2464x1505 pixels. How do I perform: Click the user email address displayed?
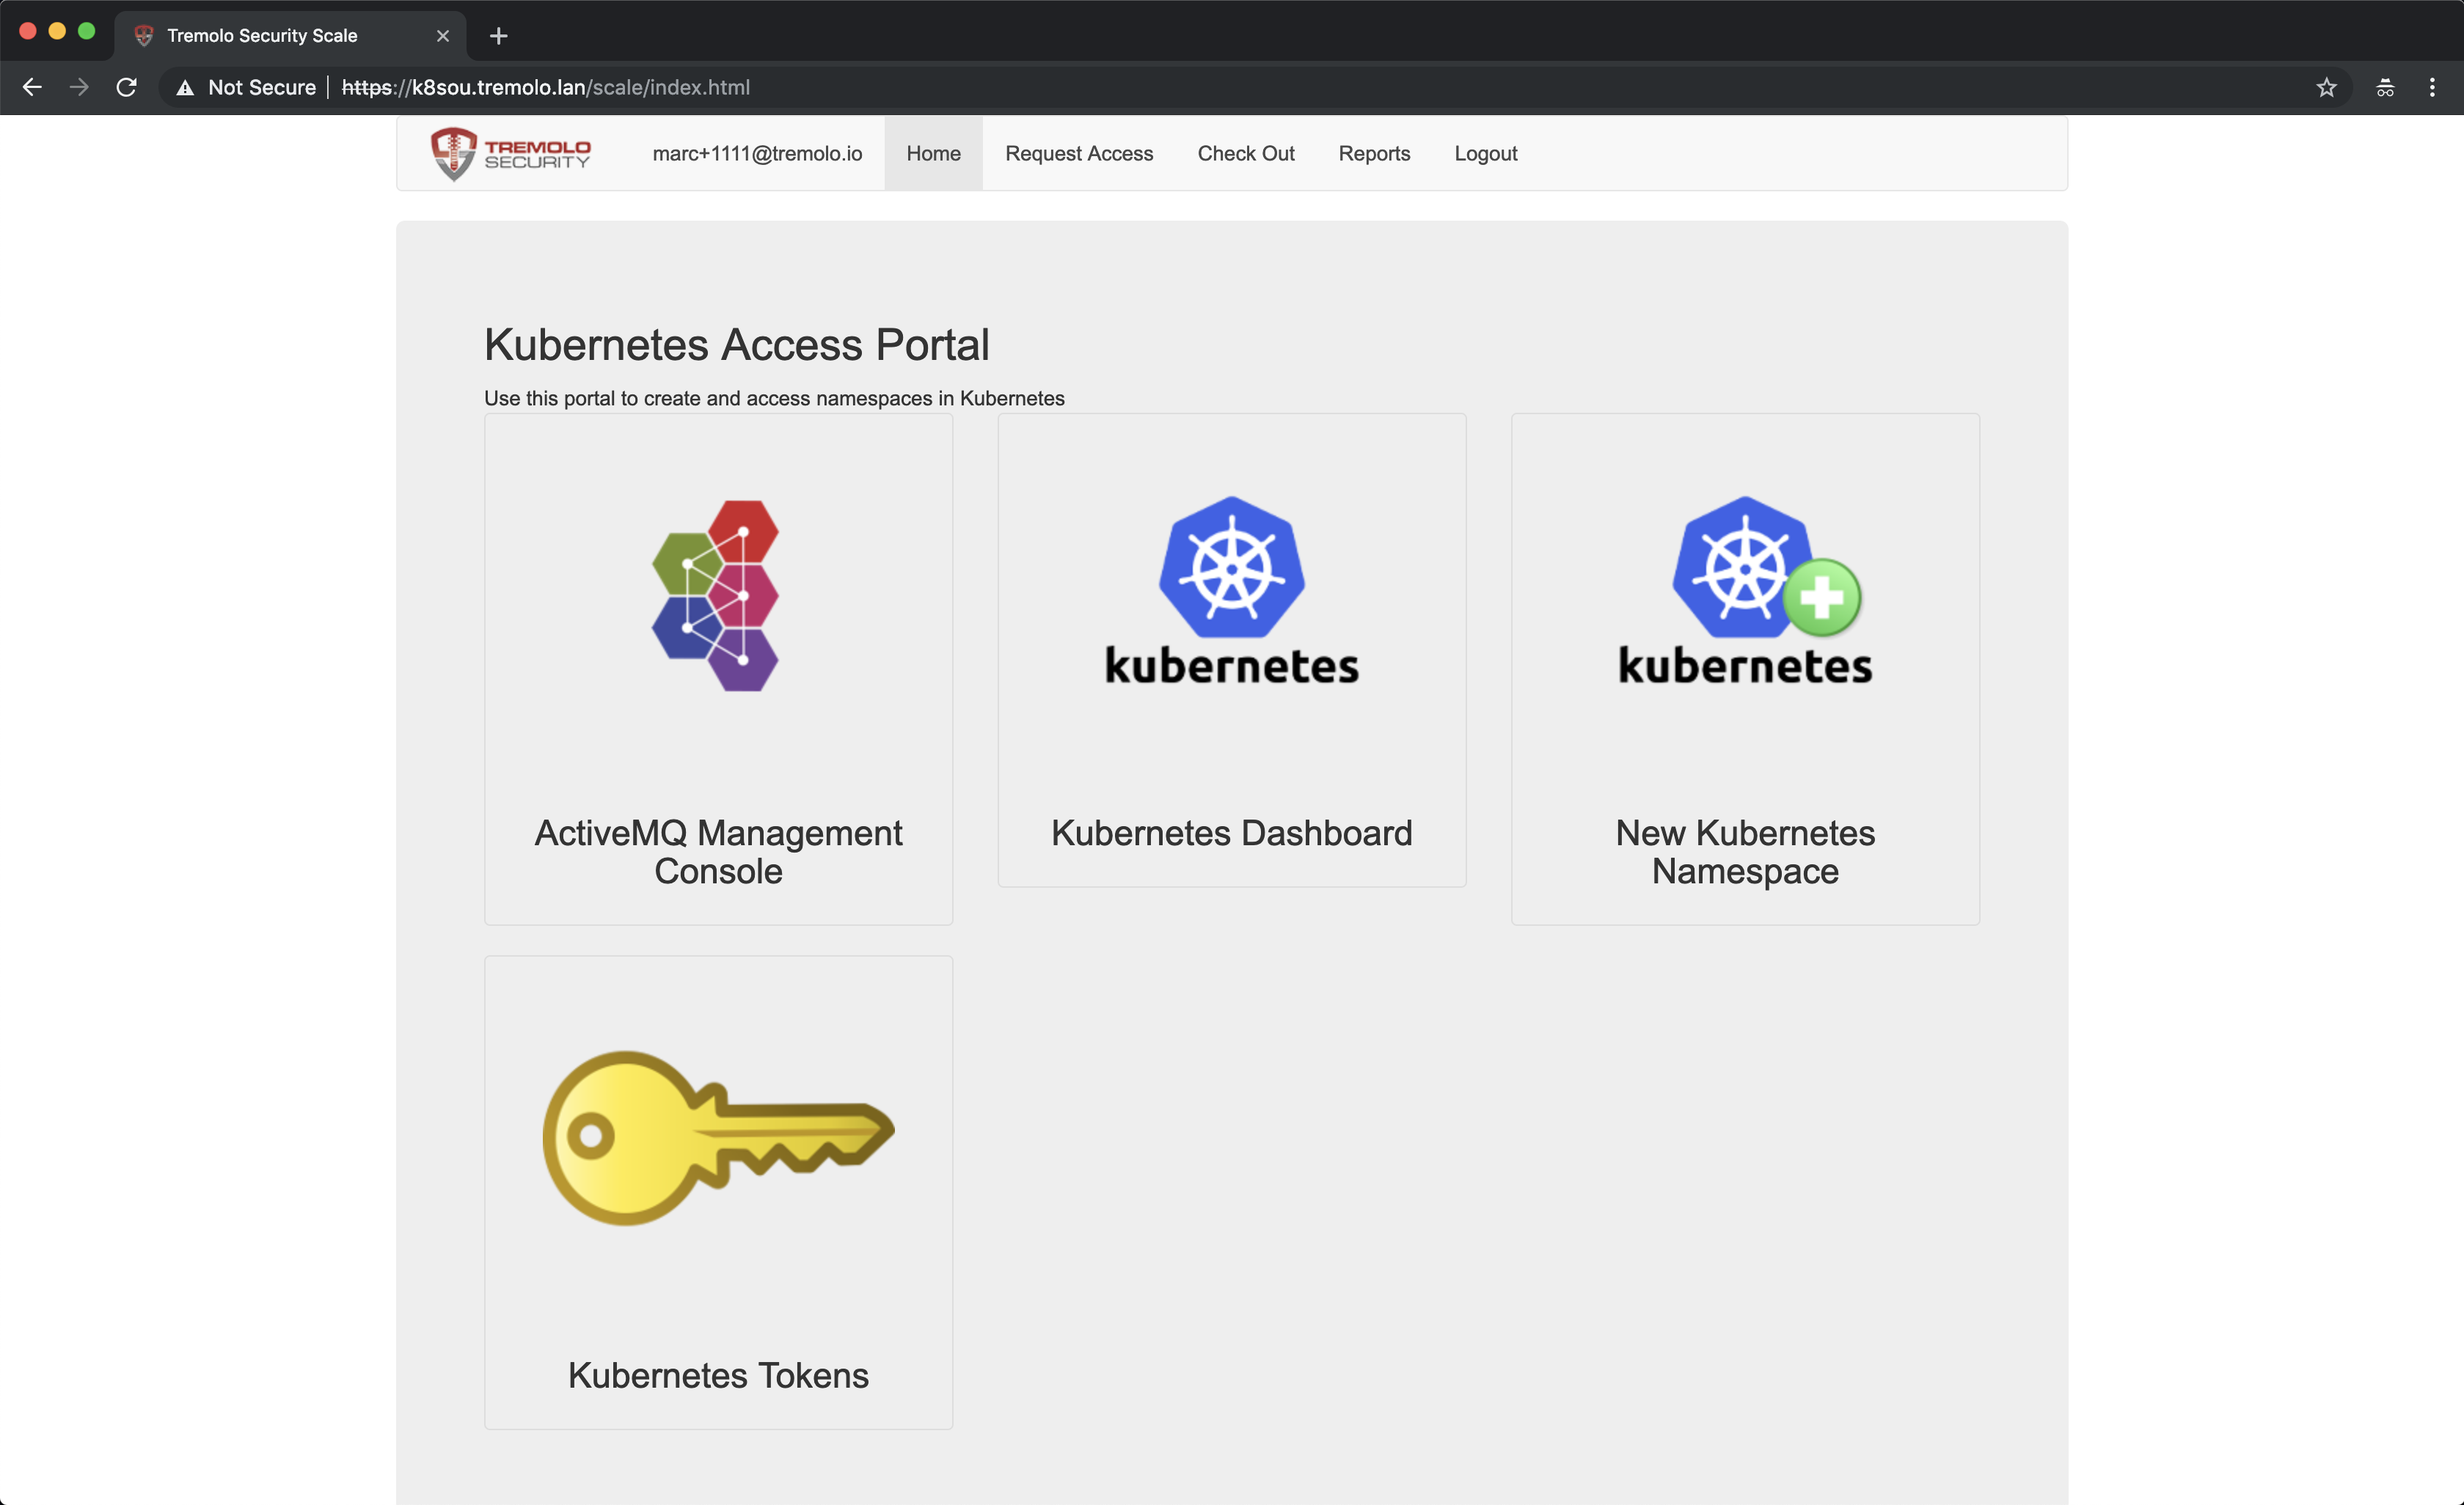[757, 153]
